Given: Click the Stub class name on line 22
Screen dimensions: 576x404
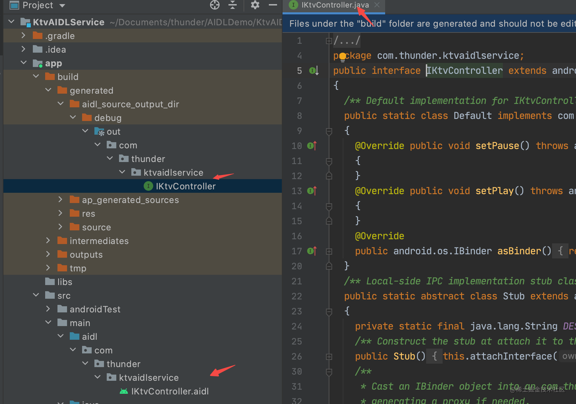Looking at the screenshot, I should click(514, 296).
